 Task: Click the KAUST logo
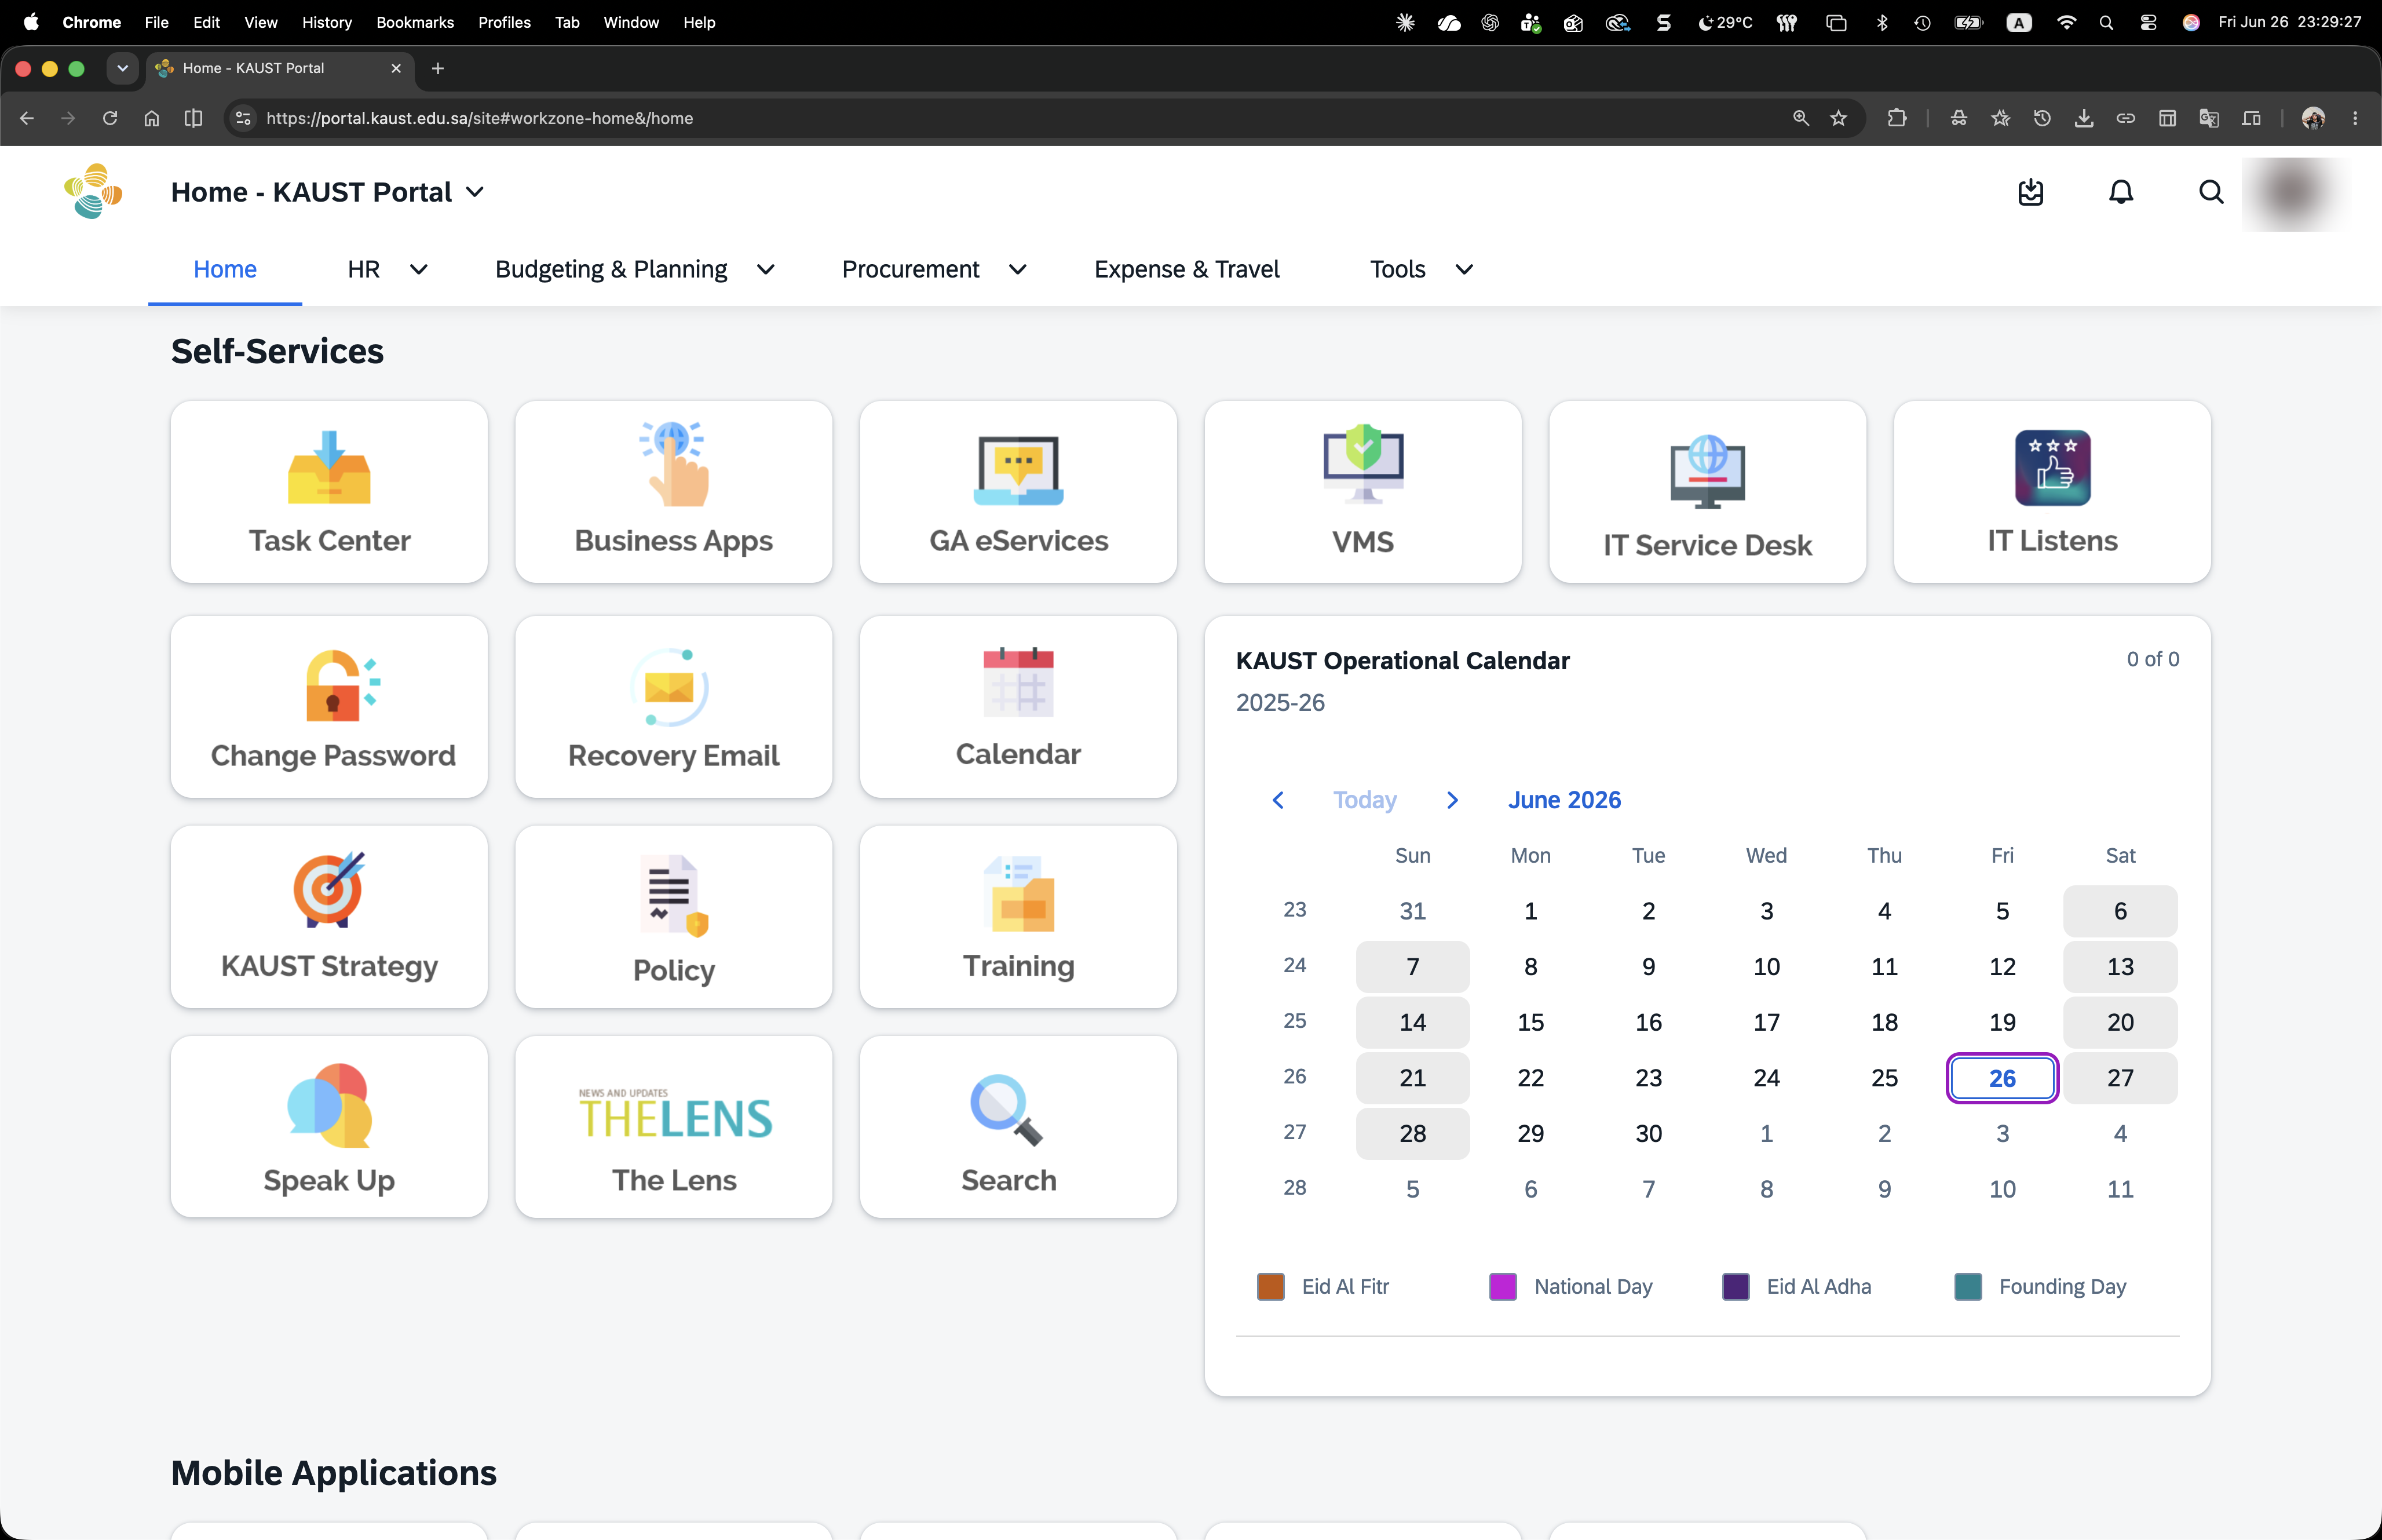pyautogui.click(x=93, y=191)
